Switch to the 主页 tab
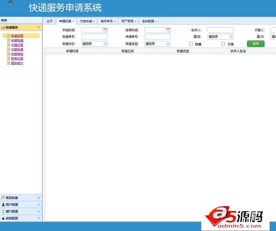The width and height of the screenshot is (276, 231). 49,21
